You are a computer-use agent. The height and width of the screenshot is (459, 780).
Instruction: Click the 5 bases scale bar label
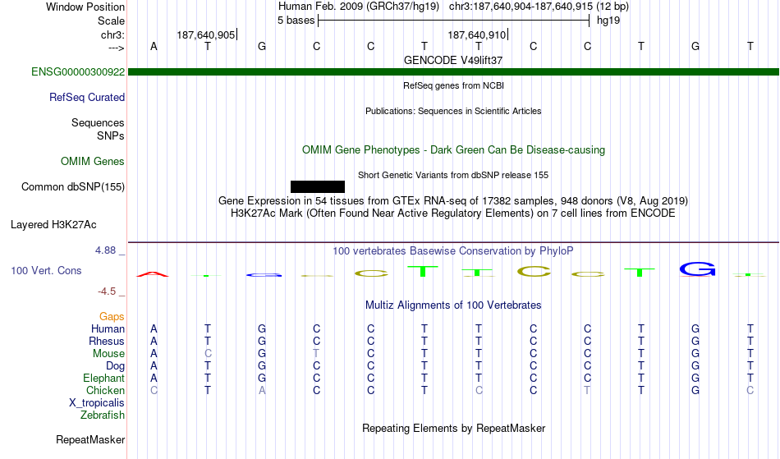[x=296, y=21]
